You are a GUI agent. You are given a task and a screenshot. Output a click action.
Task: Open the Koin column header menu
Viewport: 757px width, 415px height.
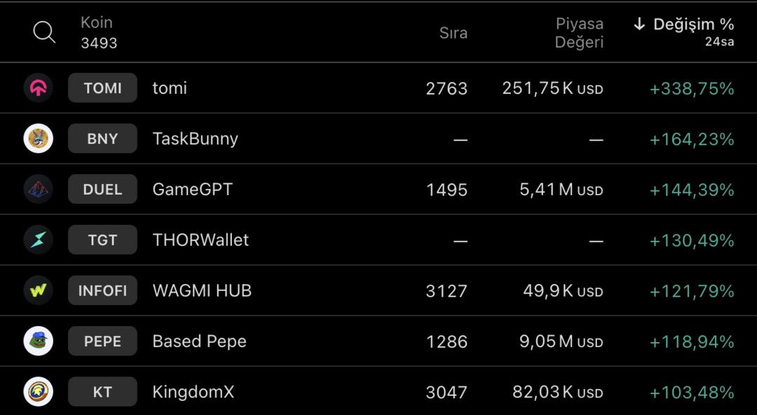point(96,22)
